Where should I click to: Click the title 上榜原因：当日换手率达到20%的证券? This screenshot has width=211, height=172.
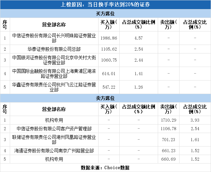(x=105, y=5)
